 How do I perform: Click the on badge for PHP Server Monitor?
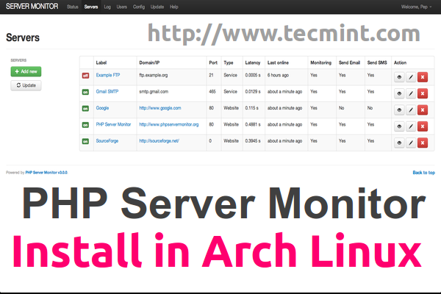85,125
